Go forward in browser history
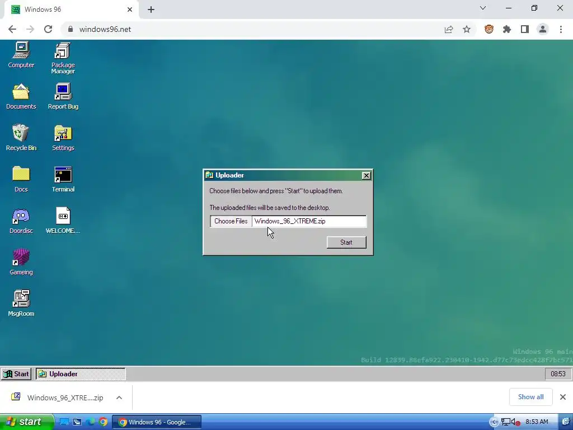 click(30, 29)
